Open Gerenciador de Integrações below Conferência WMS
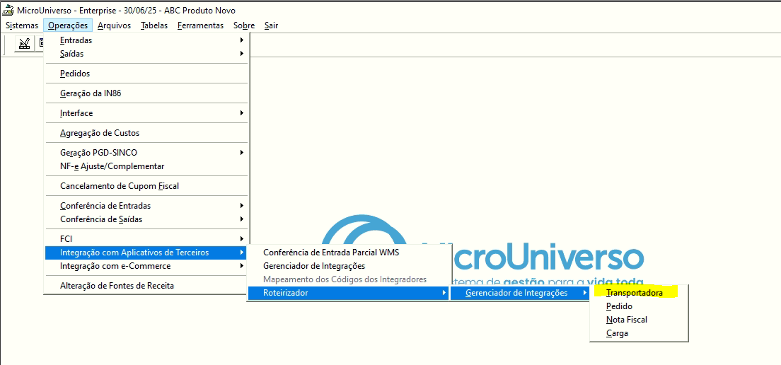 (347, 266)
